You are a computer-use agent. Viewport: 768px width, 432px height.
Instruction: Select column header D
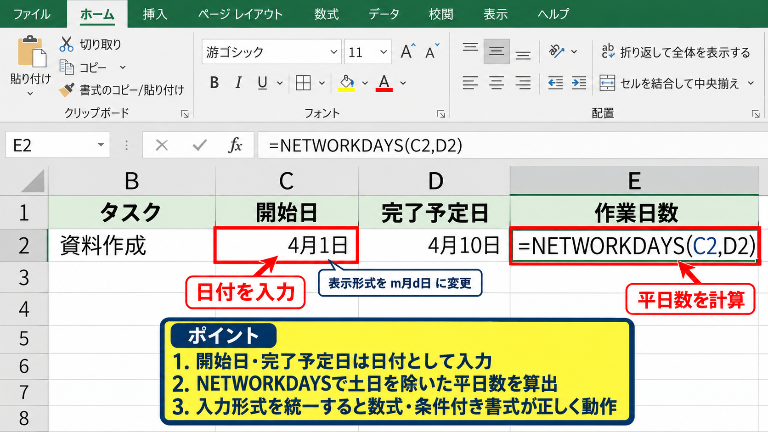click(x=435, y=181)
